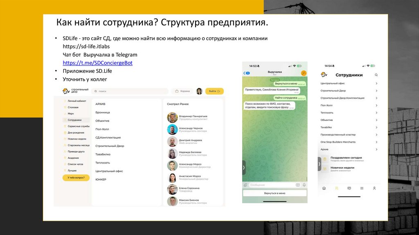Focus the website поиск search field

130,91
